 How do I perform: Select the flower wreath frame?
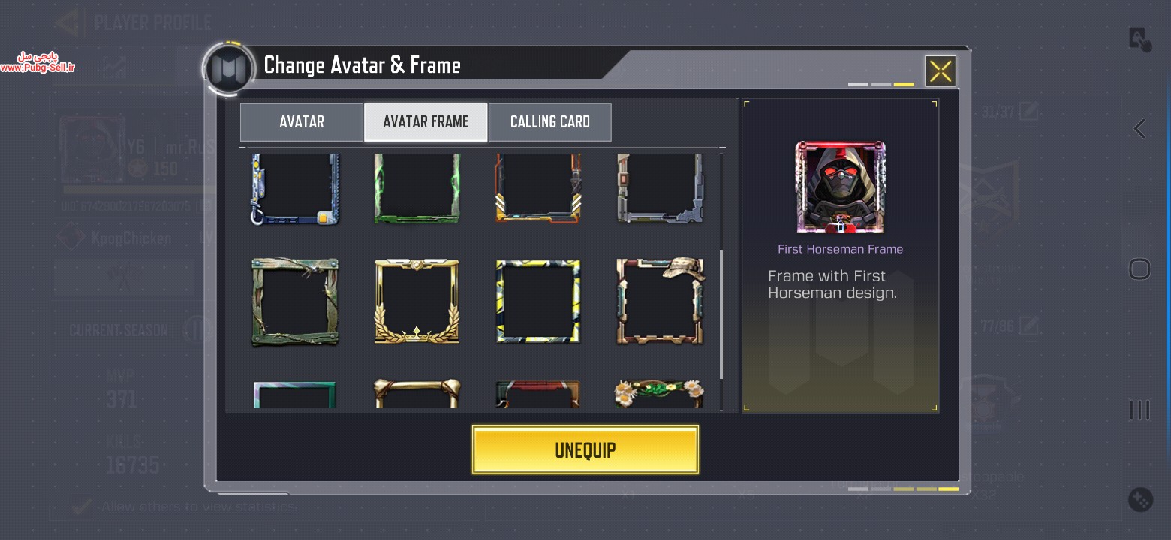pos(661,393)
